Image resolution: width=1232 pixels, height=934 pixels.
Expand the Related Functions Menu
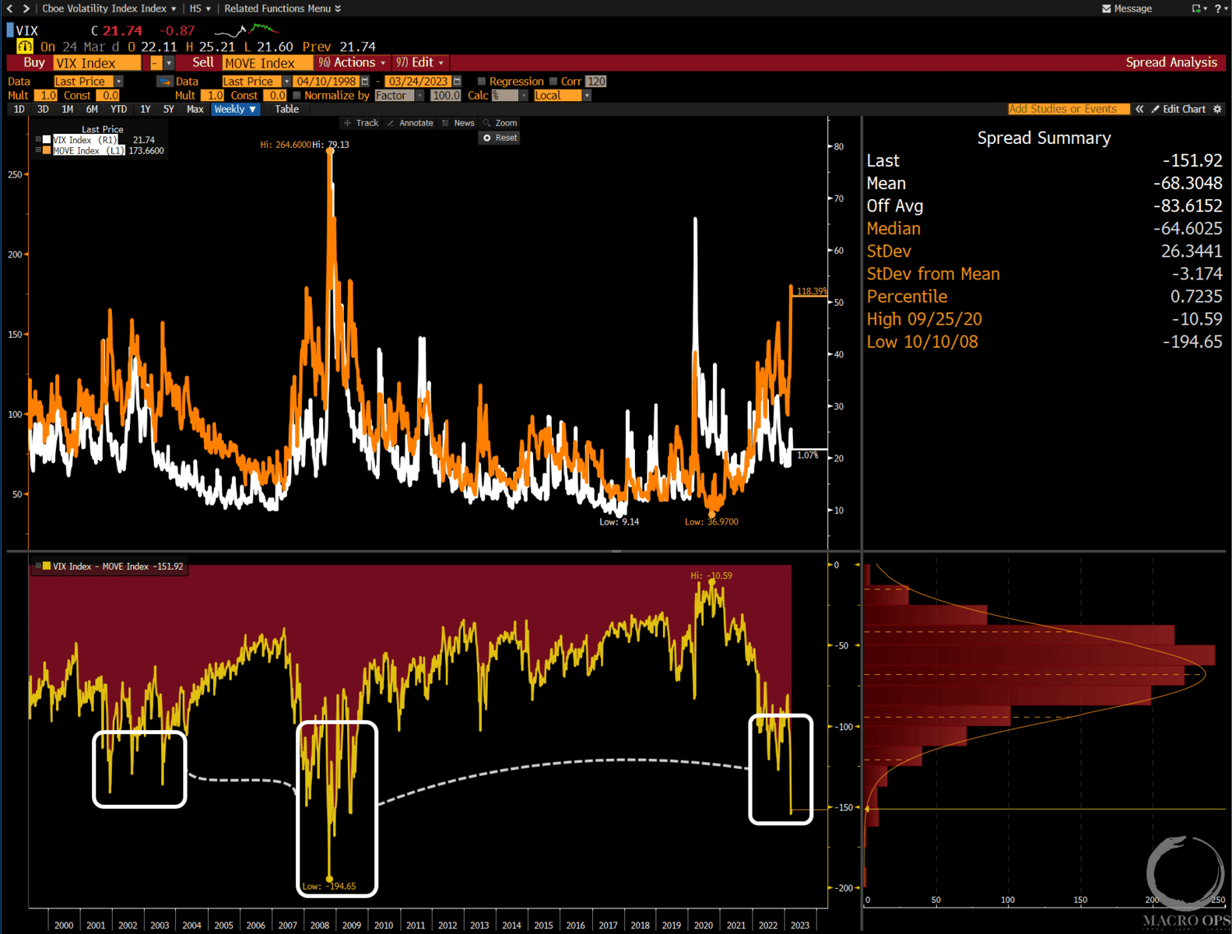pyautogui.click(x=283, y=9)
